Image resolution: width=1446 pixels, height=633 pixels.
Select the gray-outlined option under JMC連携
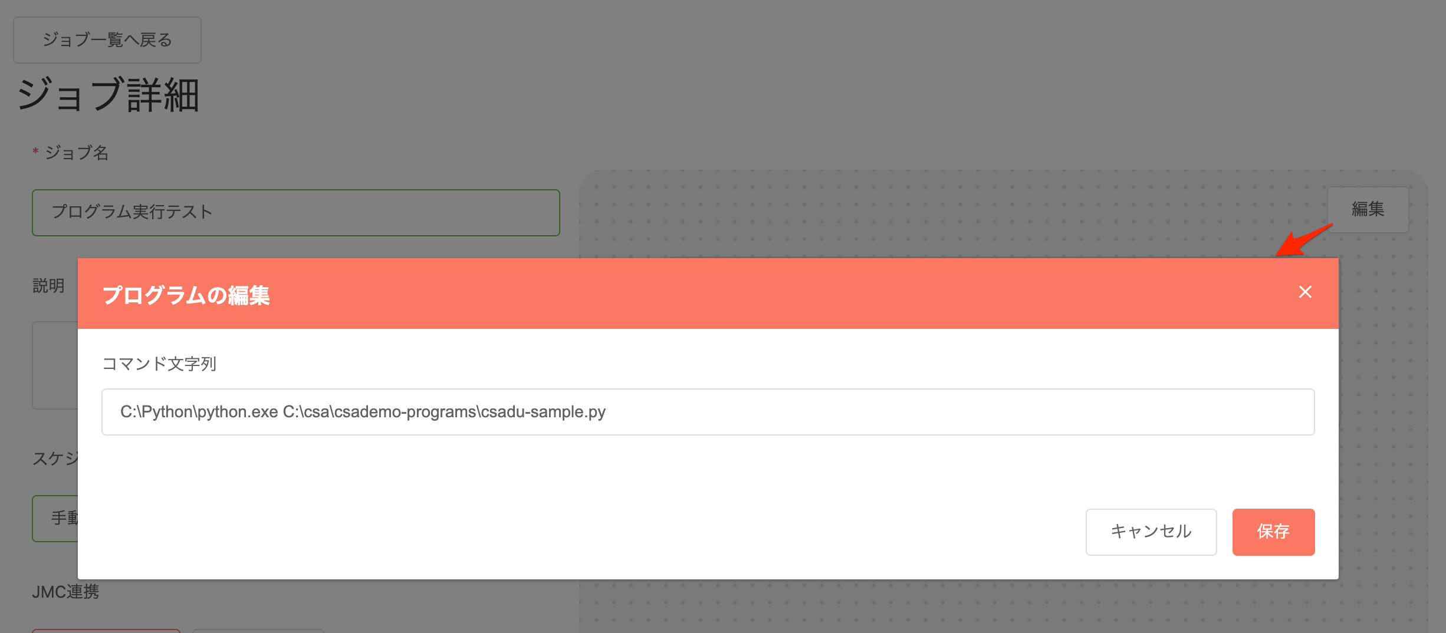click(x=258, y=631)
